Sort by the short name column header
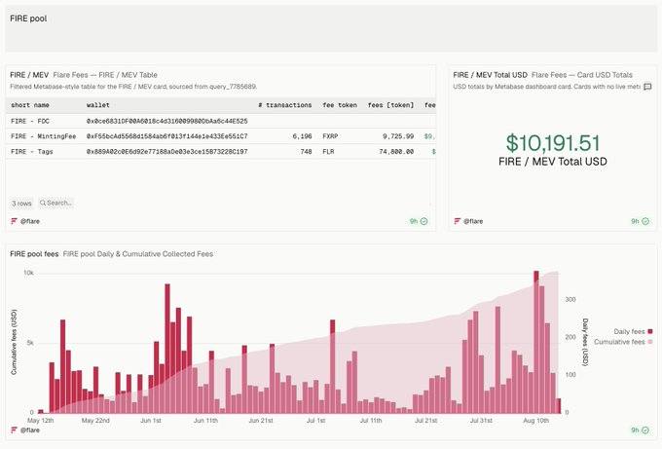Screen dimensions: 662x449 [x=30, y=105]
